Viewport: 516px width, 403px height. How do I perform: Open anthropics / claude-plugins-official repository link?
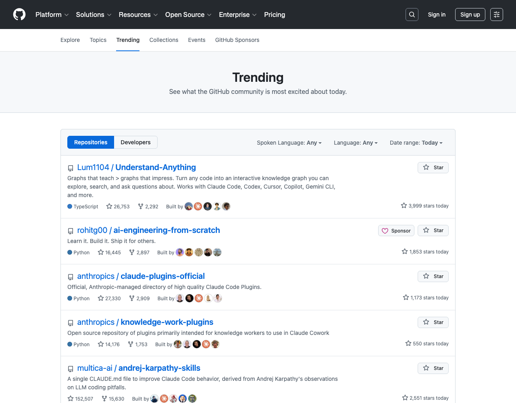coord(141,276)
